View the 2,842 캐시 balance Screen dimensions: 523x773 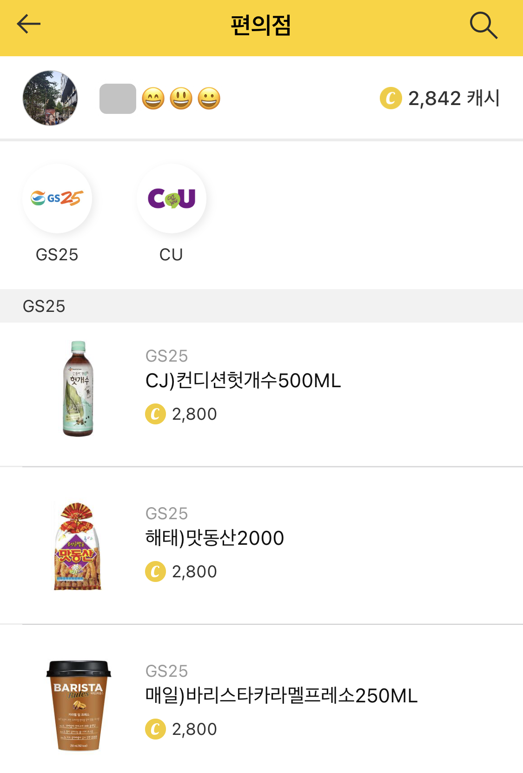pyautogui.click(x=440, y=98)
